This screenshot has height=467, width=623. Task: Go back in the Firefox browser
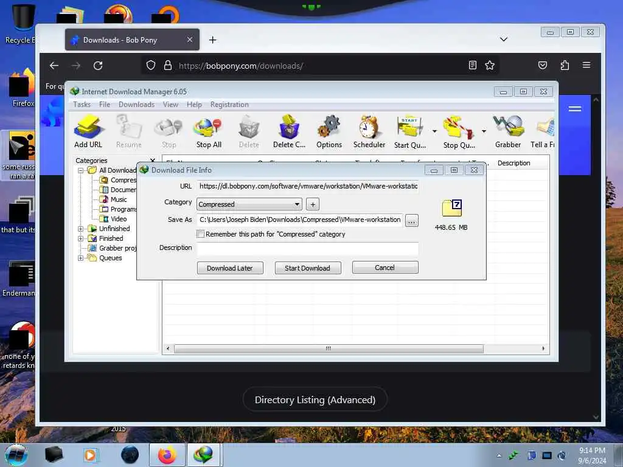(54, 66)
